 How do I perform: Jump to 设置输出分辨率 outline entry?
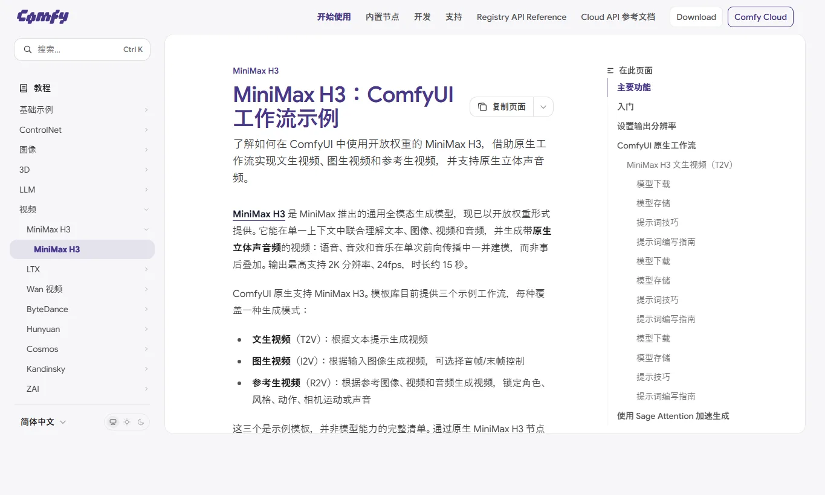point(647,126)
